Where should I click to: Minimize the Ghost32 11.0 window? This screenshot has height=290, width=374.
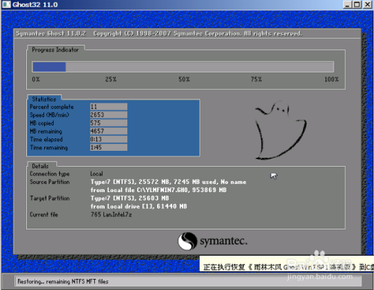click(x=347, y=4)
